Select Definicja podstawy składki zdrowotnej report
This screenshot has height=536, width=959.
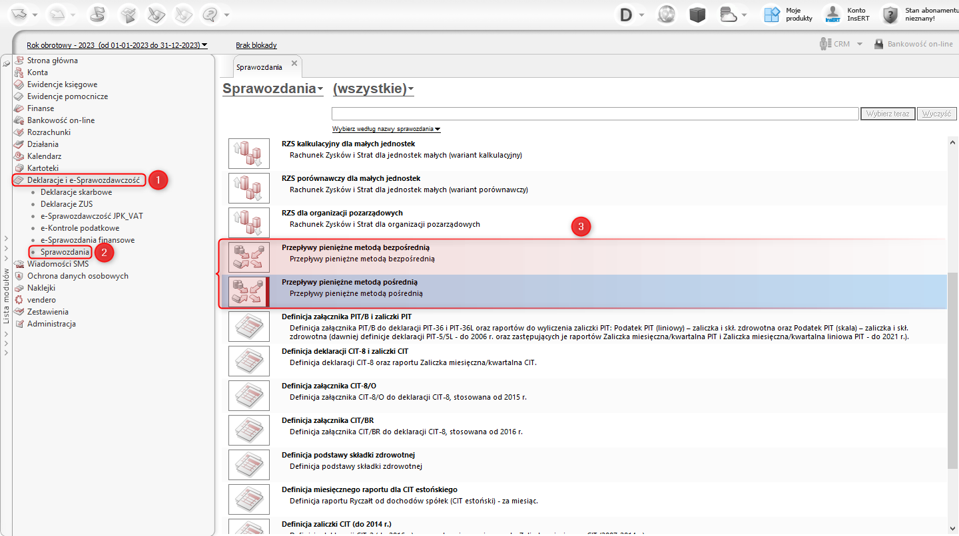(x=585, y=464)
